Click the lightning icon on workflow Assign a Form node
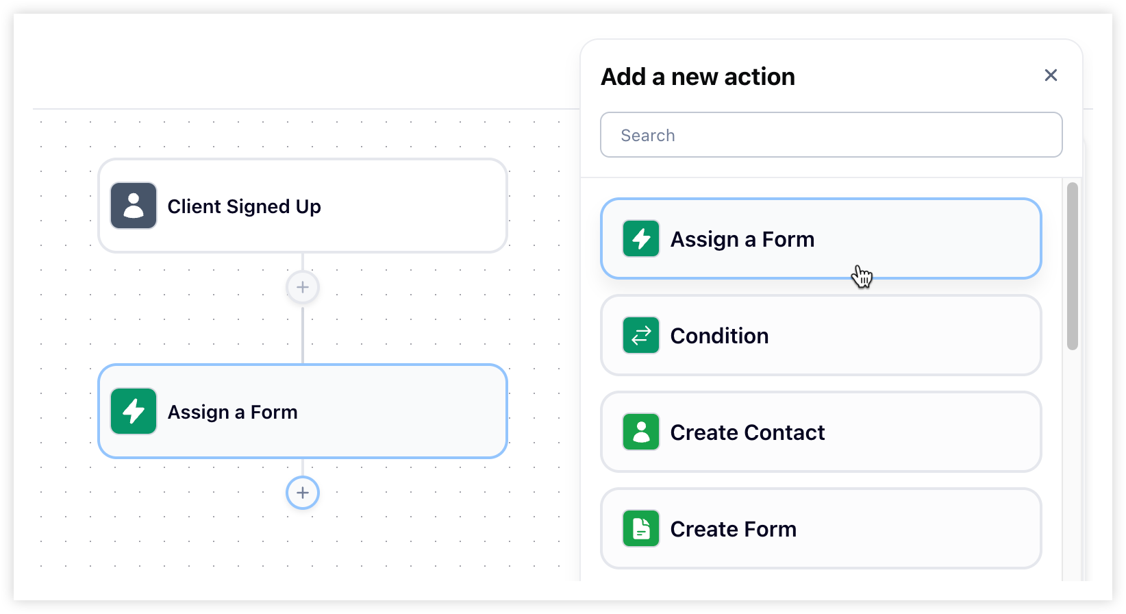1126x614 pixels. click(134, 411)
